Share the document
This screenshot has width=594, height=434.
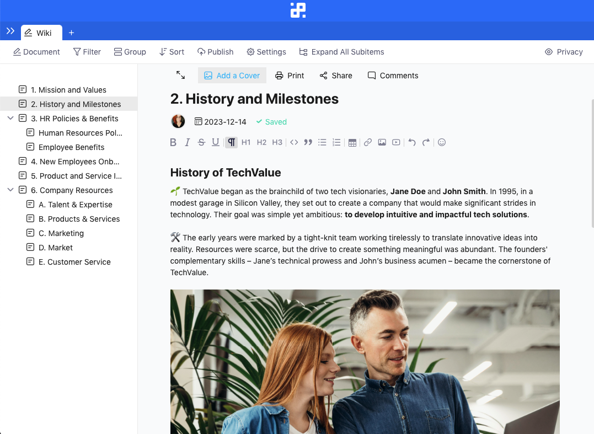(x=335, y=76)
